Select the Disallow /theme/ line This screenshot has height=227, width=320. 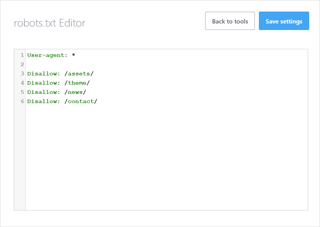60,83
